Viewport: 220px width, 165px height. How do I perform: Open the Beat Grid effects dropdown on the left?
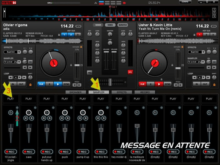pos(12,52)
